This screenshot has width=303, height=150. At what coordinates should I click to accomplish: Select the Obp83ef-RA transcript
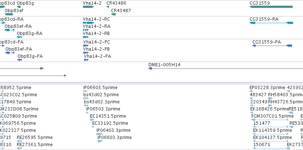click(10, 30)
